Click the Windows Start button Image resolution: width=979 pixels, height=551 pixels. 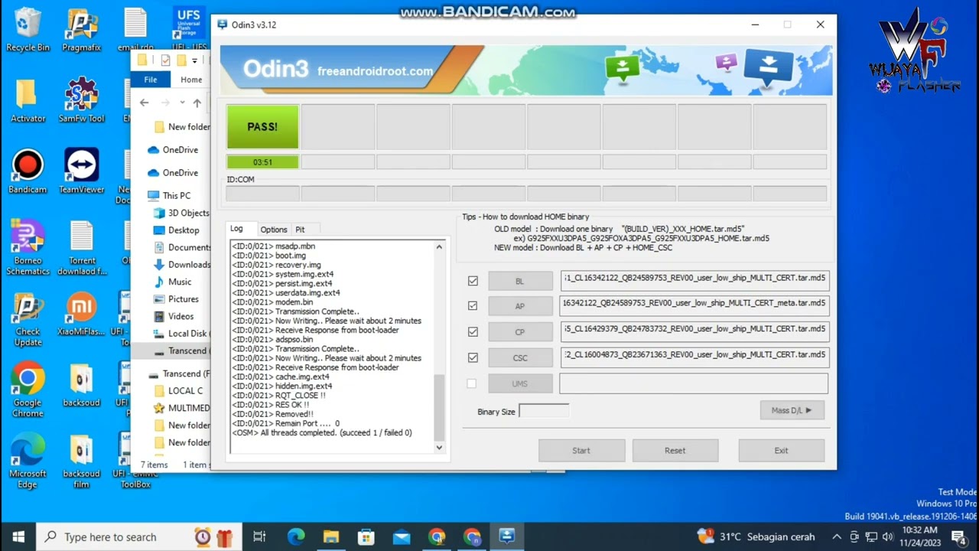(18, 536)
